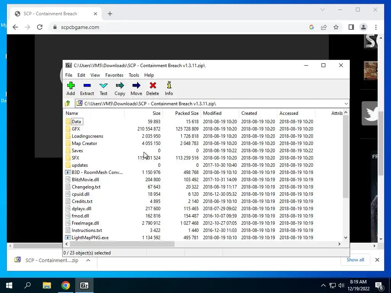The width and height of the screenshot is (391, 293).
Task: Open Chrome's tab search chevron
Action: (x=322, y=10)
